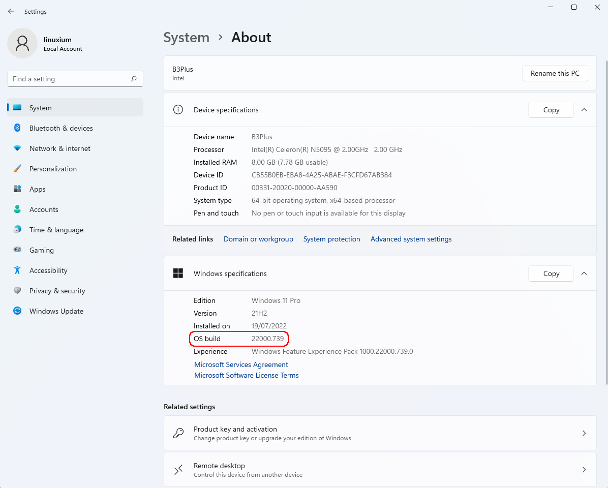Click the Version value 21H2

click(259, 313)
